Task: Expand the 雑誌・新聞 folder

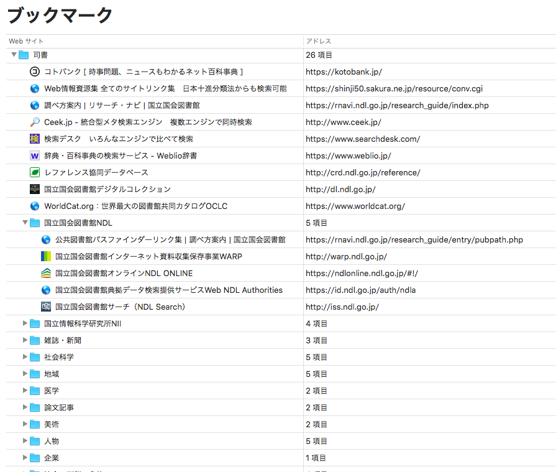Action: [x=25, y=340]
